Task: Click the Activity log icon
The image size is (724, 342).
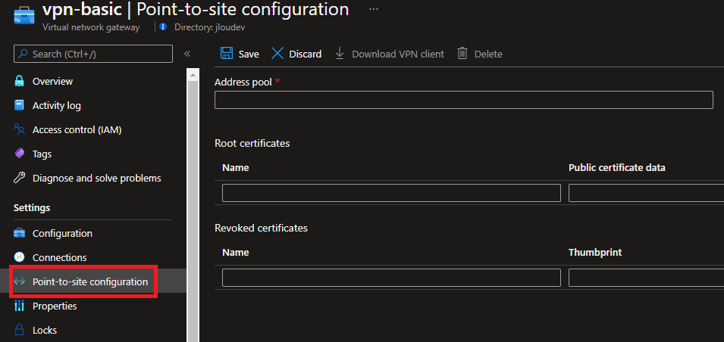Action: [19, 105]
